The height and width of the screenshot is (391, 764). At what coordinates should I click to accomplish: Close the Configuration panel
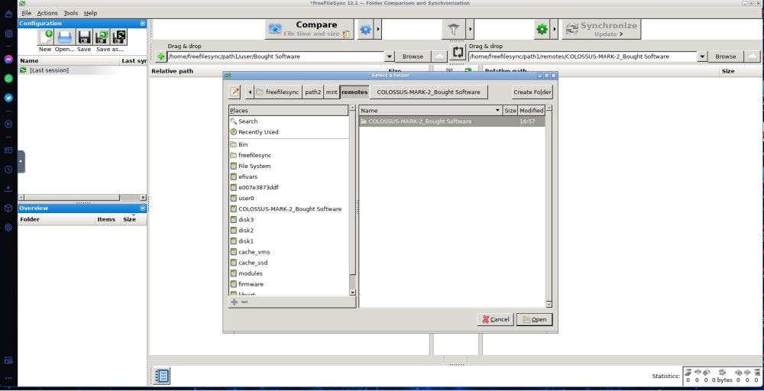pyautogui.click(x=142, y=24)
